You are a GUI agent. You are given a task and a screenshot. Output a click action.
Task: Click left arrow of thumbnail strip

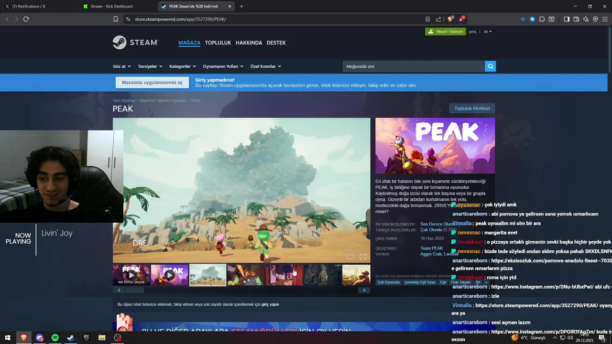pos(119,290)
